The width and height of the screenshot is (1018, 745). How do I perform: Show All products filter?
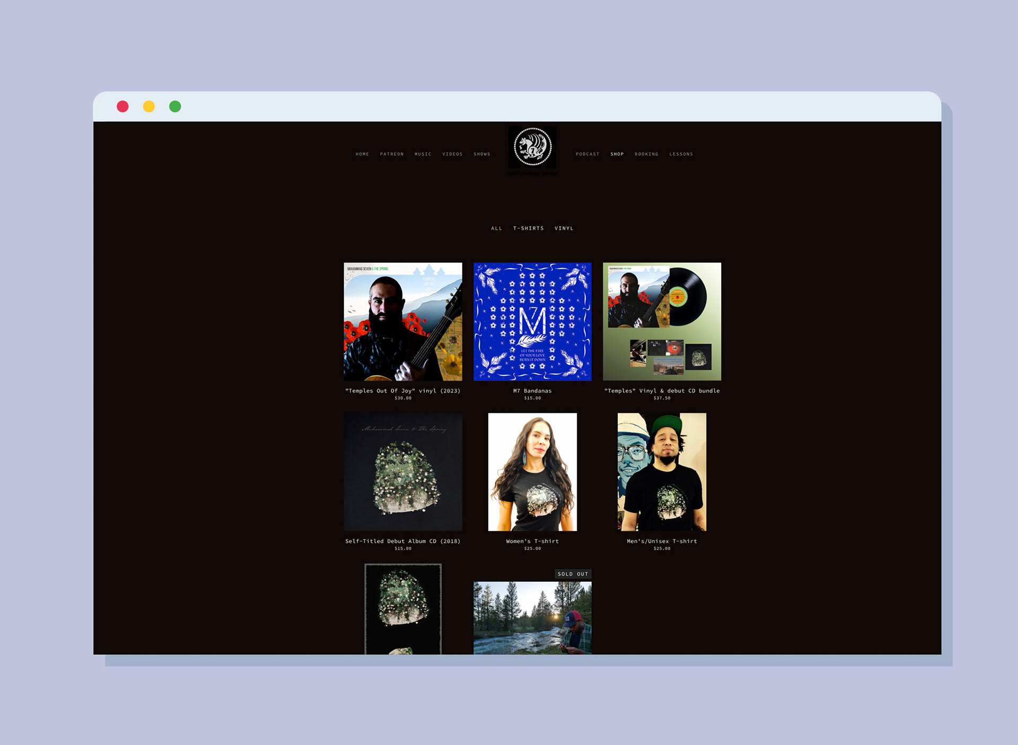[496, 228]
